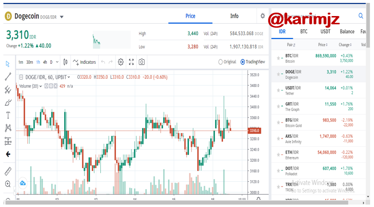
Task: Sort the list by Change column
Action: [345, 45]
